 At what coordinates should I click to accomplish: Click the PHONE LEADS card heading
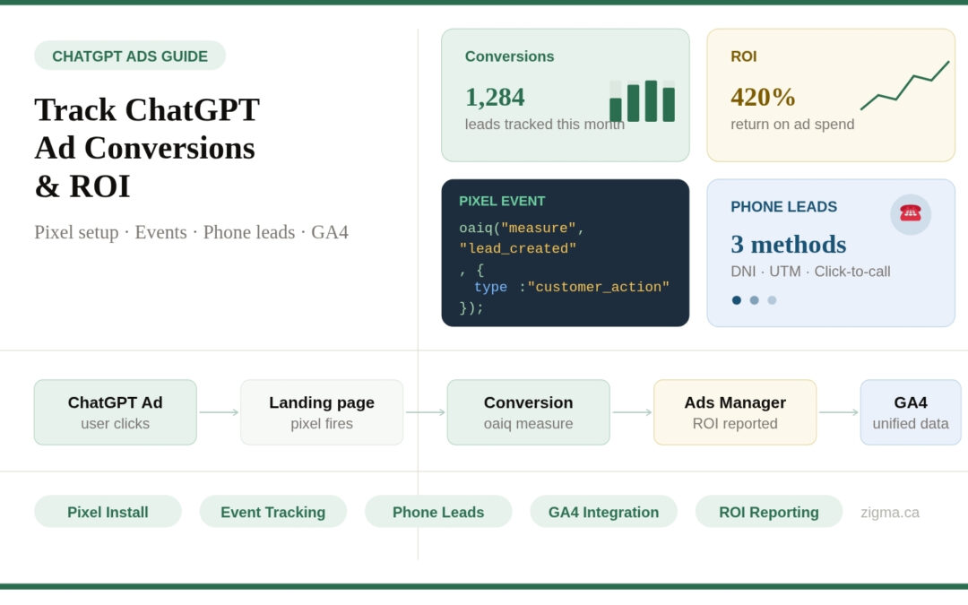coord(783,207)
